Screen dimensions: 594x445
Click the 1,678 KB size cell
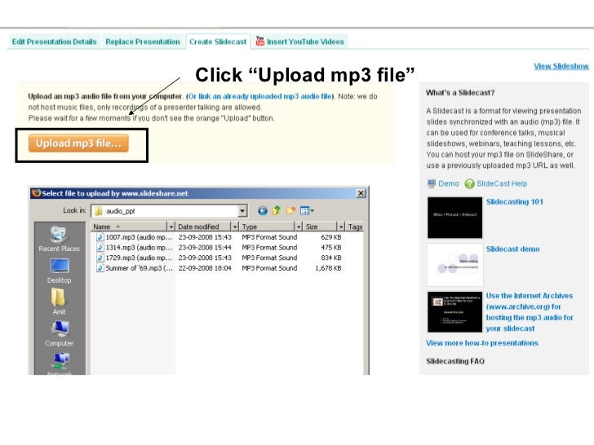click(x=328, y=268)
